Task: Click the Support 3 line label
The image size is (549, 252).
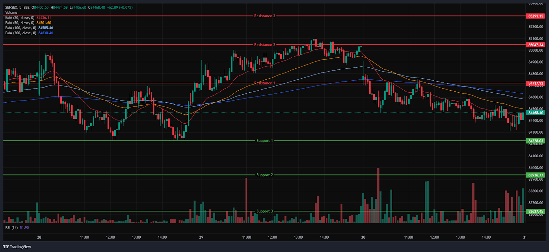Action: [265, 211]
